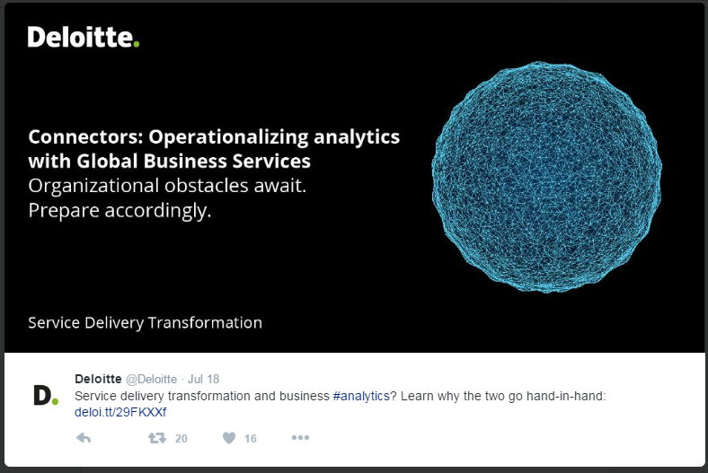The image size is (708, 473).
Task: Click the 'Service Delivery Transformation' caption
Action: [145, 323]
